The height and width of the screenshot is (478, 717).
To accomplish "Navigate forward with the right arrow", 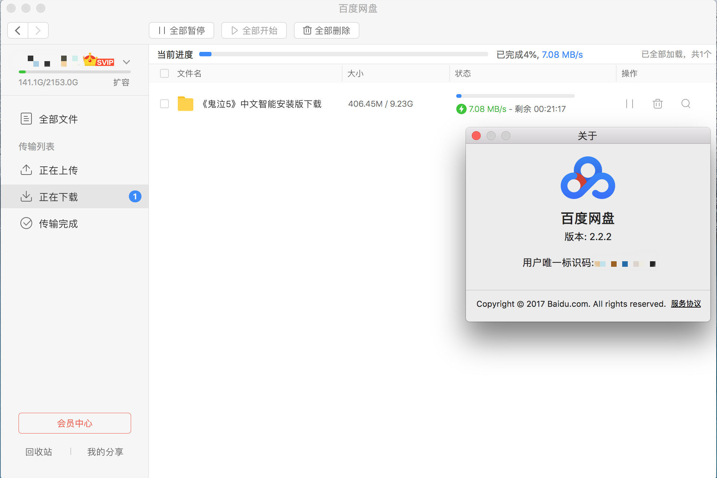I will [x=38, y=30].
